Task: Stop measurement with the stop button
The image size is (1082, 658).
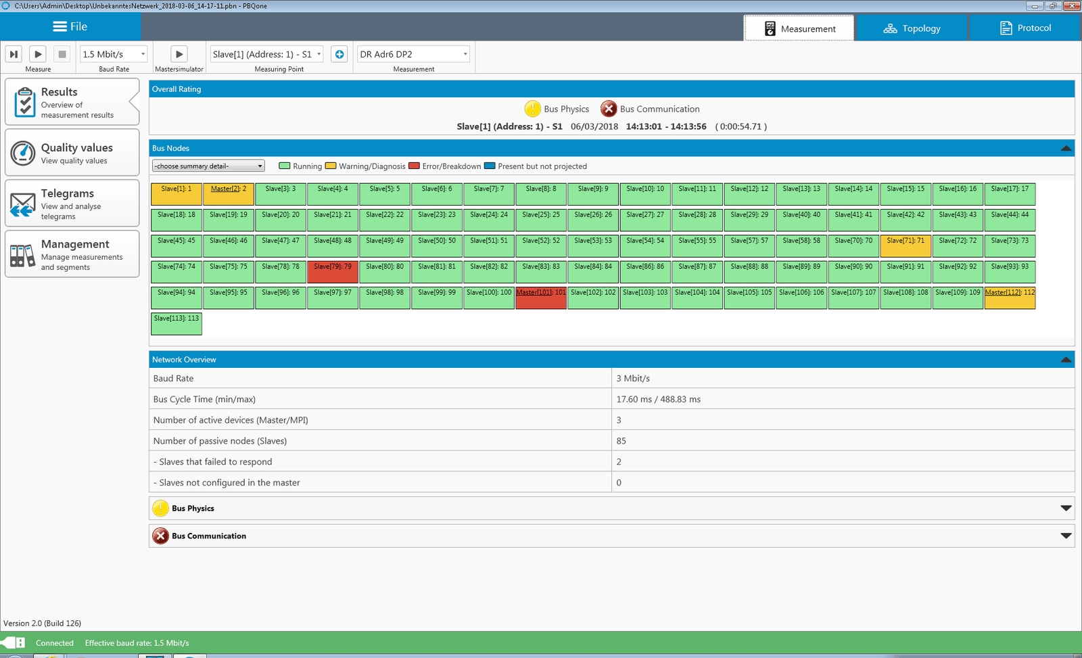Action: 62,54
